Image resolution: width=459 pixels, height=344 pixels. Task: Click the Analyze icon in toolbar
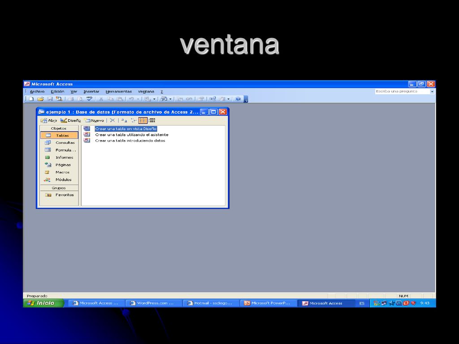(164, 99)
